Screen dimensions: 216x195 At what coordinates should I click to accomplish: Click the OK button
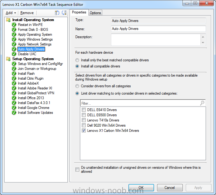(141, 188)
